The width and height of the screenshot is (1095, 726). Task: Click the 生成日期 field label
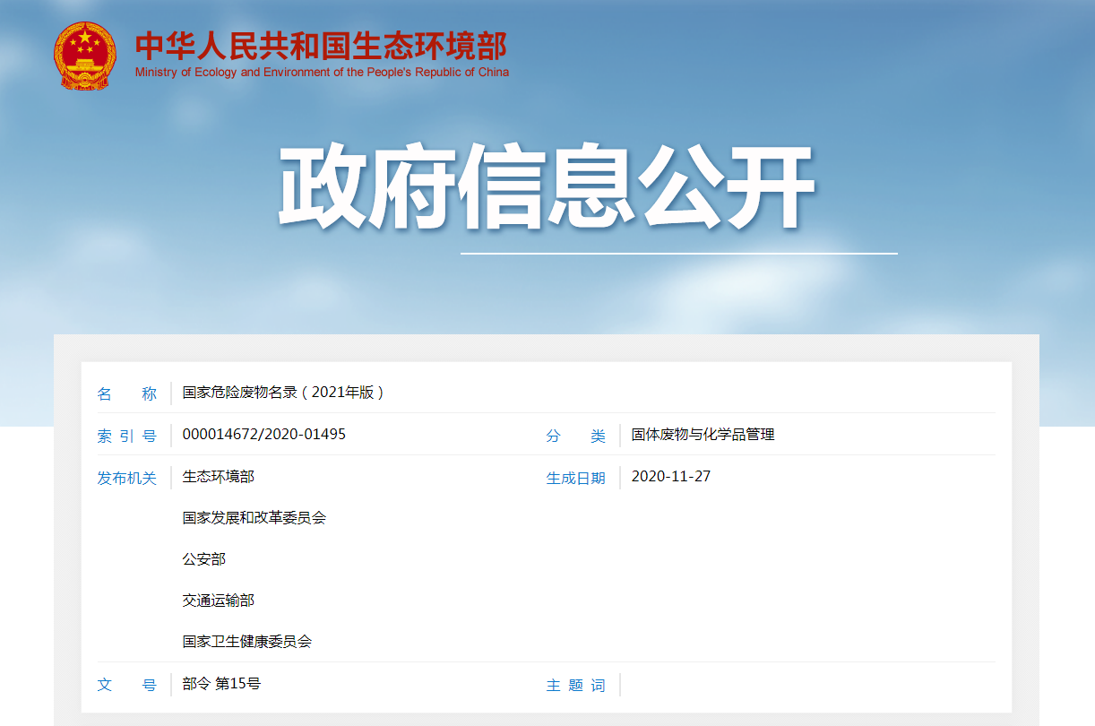pyautogui.click(x=575, y=478)
